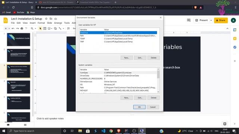Screen dimensions: 239x134
Task: Expand line type dropdown arrow
Action: (x=63, y=28)
